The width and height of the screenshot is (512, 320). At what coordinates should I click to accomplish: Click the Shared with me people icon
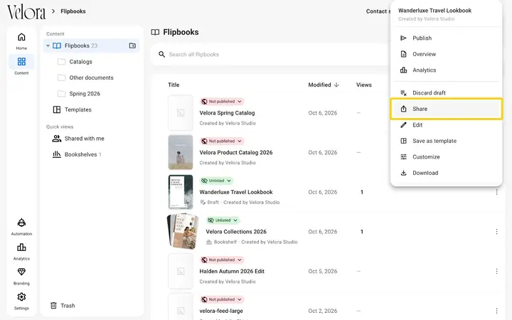coord(57,139)
